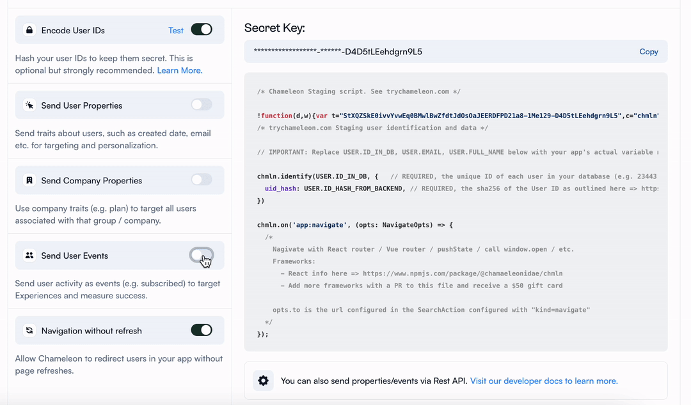Click the Nagivate with React router comment

pyautogui.click(x=423, y=249)
